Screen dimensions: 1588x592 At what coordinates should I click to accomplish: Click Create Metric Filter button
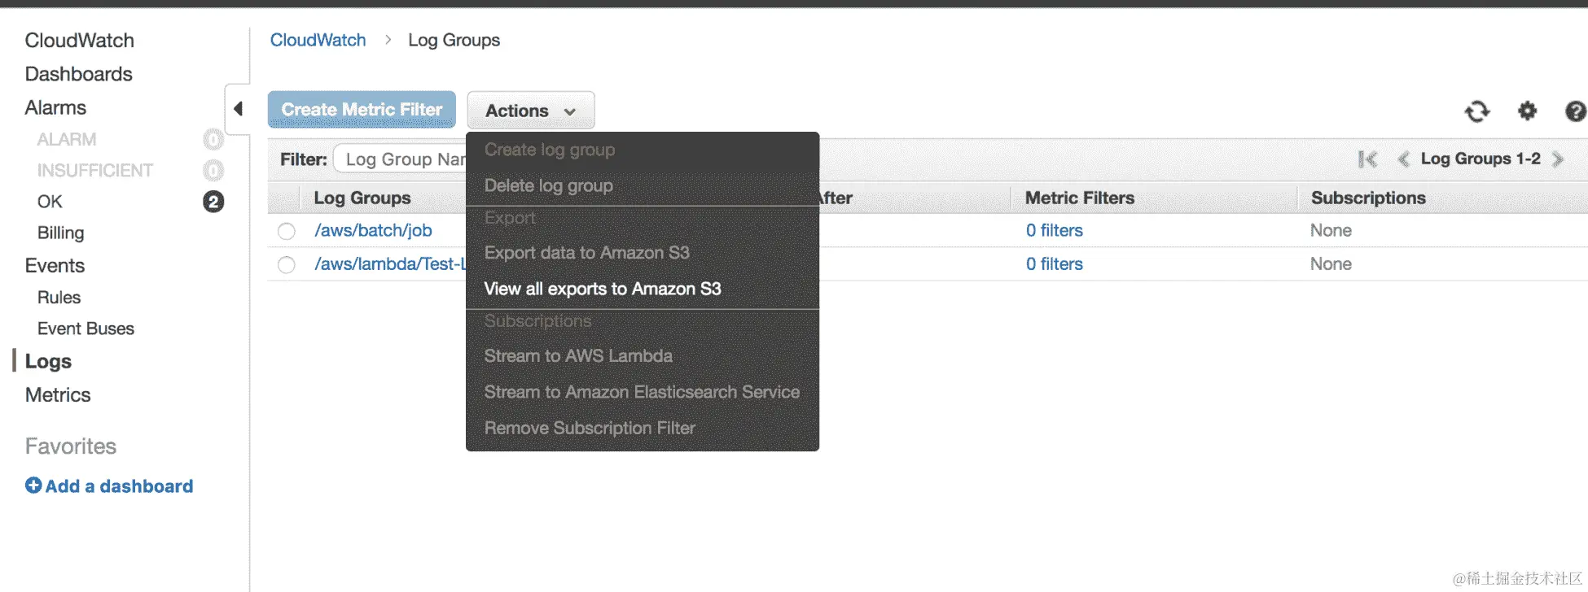point(362,110)
